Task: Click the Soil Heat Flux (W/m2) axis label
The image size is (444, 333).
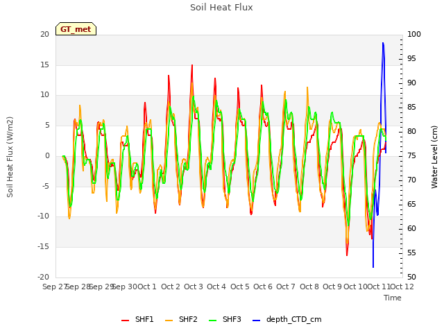Action: pos(10,157)
